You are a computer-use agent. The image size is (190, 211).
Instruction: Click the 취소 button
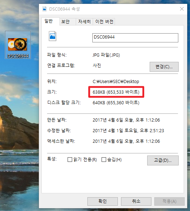[136, 201]
